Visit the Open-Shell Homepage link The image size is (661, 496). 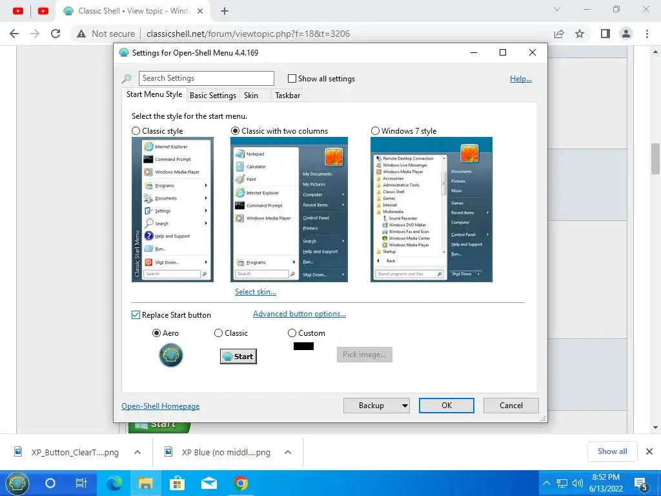(x=161, y=406)
